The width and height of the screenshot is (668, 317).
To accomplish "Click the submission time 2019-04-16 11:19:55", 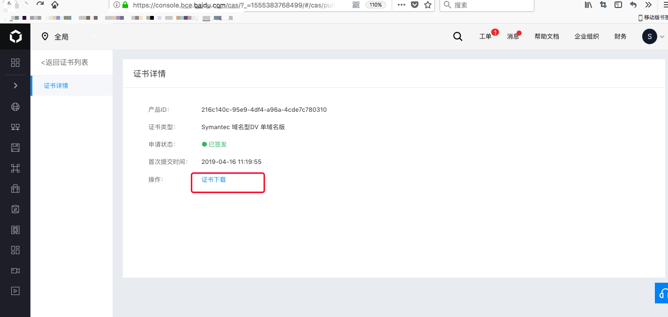I will 231,162.
